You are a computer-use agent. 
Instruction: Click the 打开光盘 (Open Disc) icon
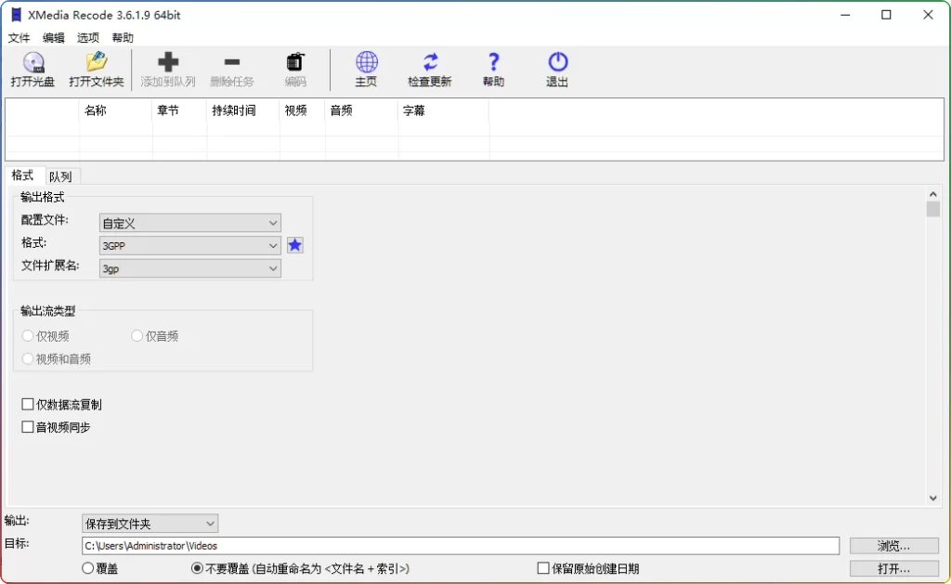[33, 63]
